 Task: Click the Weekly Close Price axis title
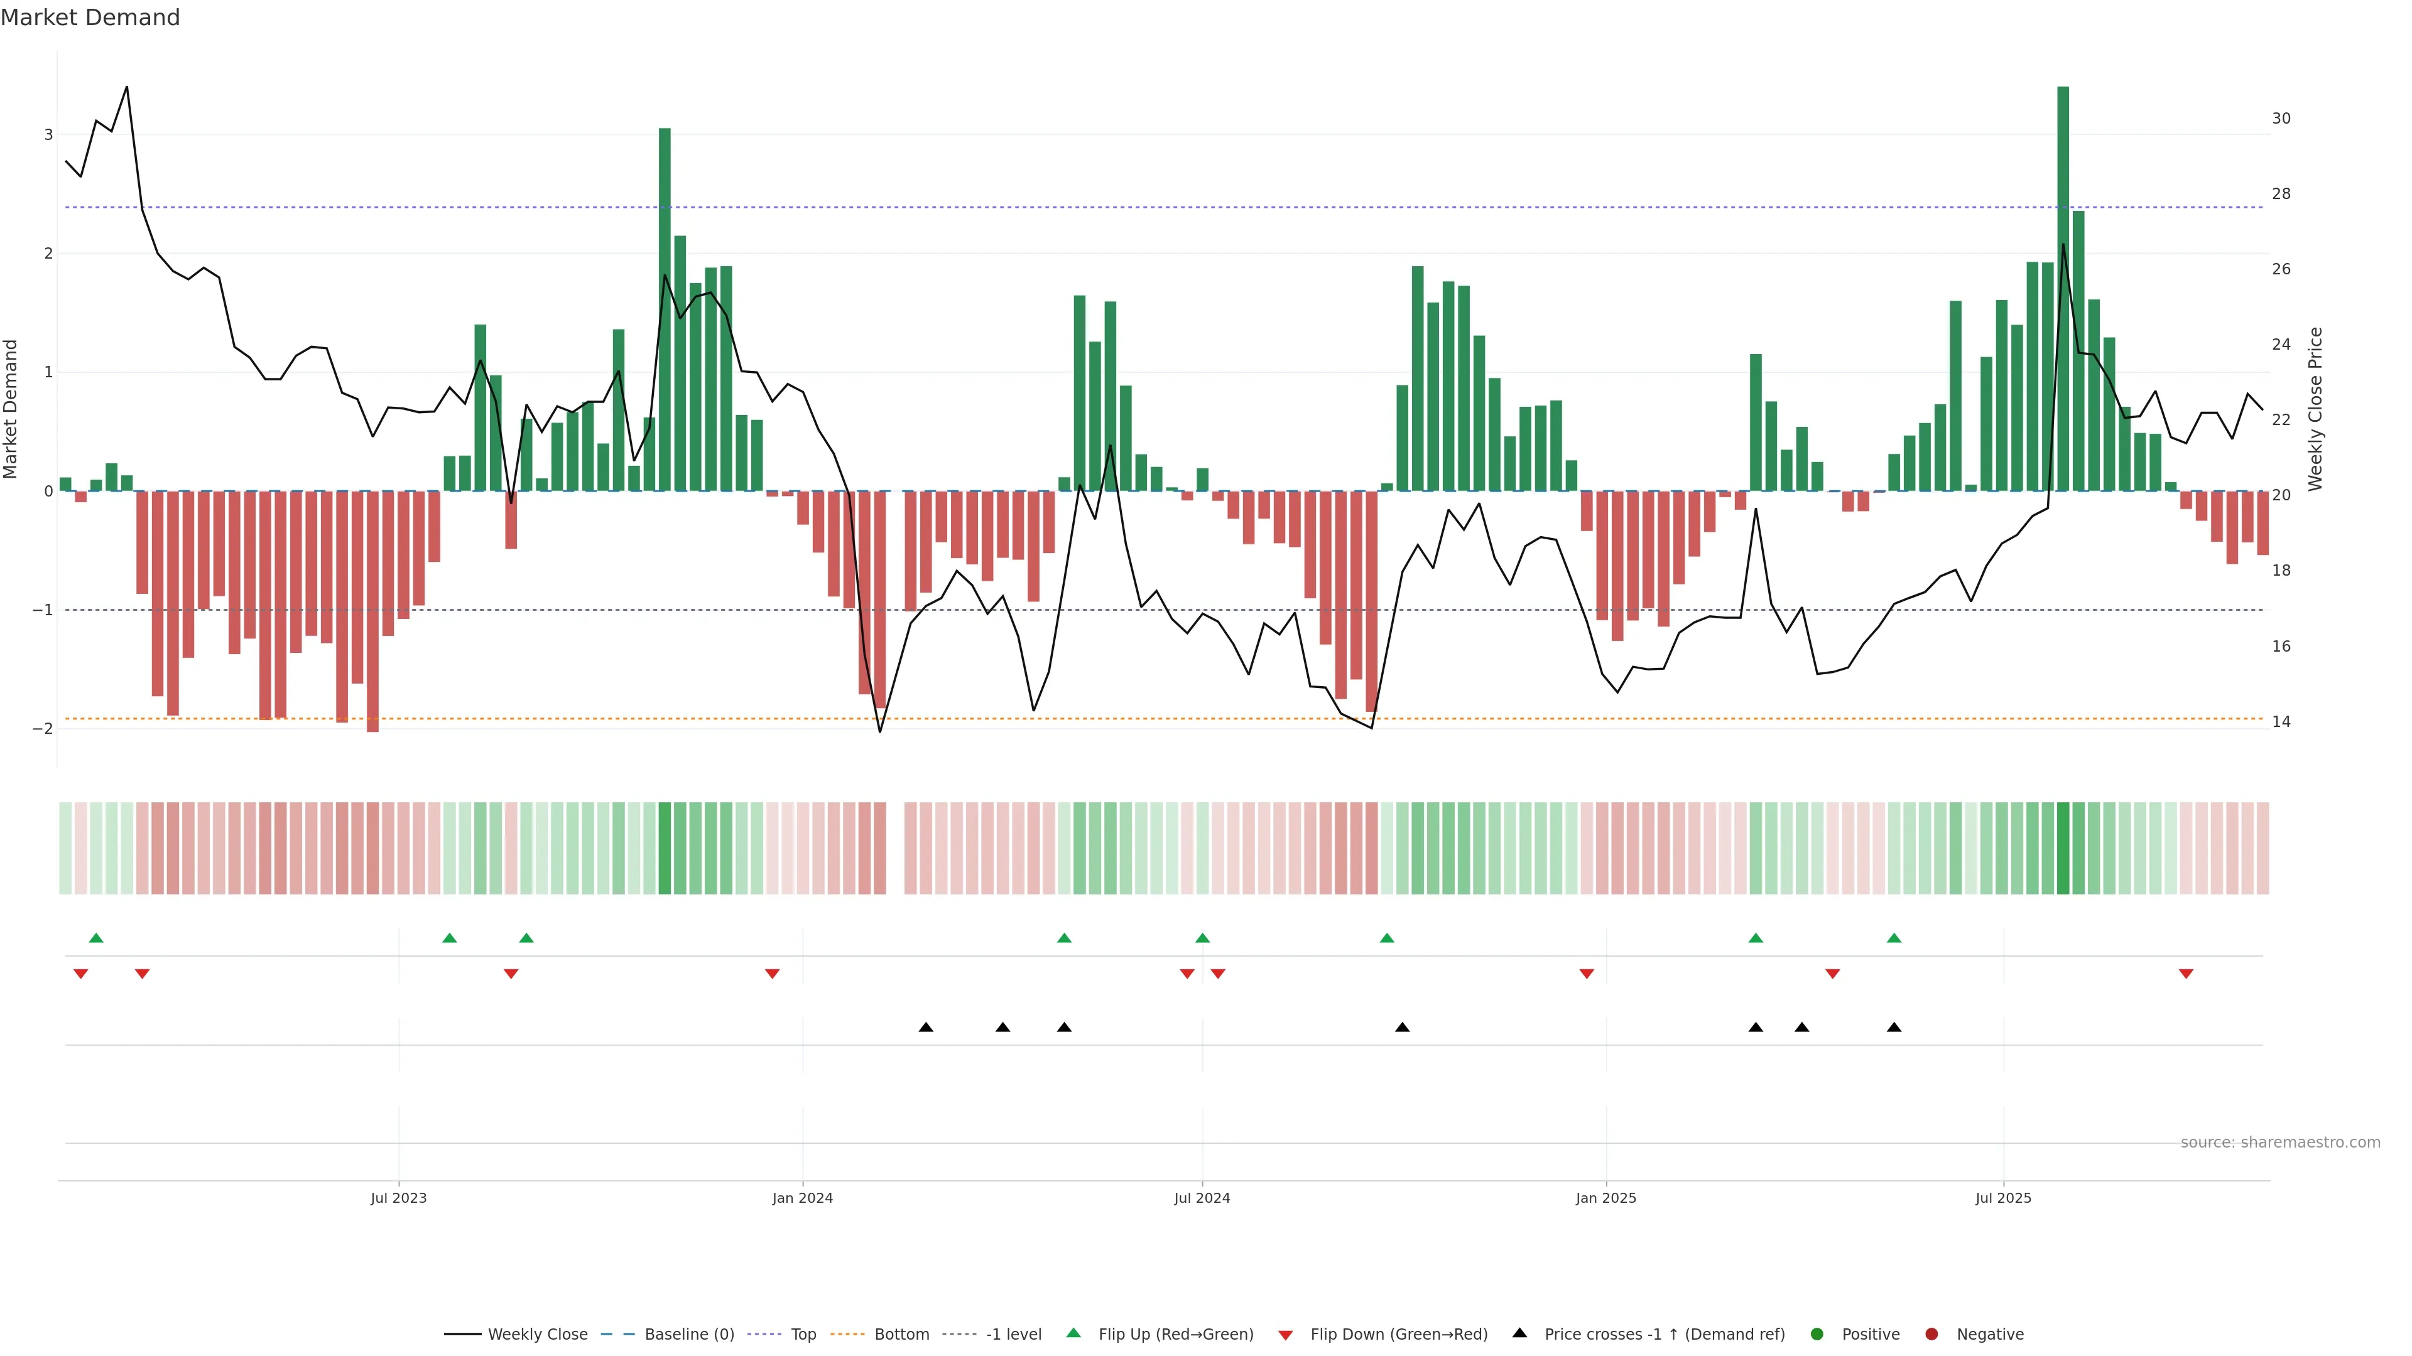click(x=2315, y=409)
